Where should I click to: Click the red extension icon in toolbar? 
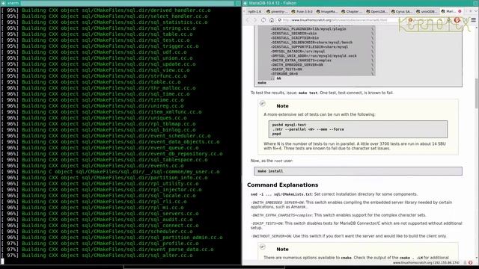point(457,20)
